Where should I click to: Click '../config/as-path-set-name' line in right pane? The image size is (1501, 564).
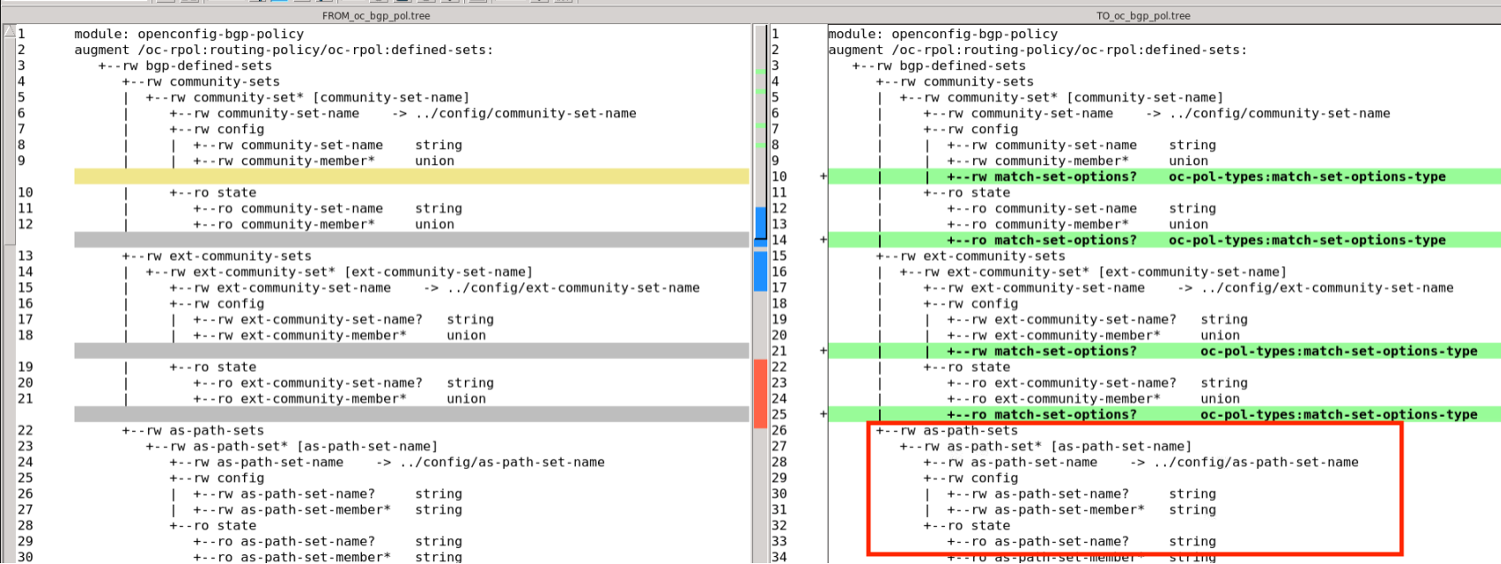(x=1141, y=463)
